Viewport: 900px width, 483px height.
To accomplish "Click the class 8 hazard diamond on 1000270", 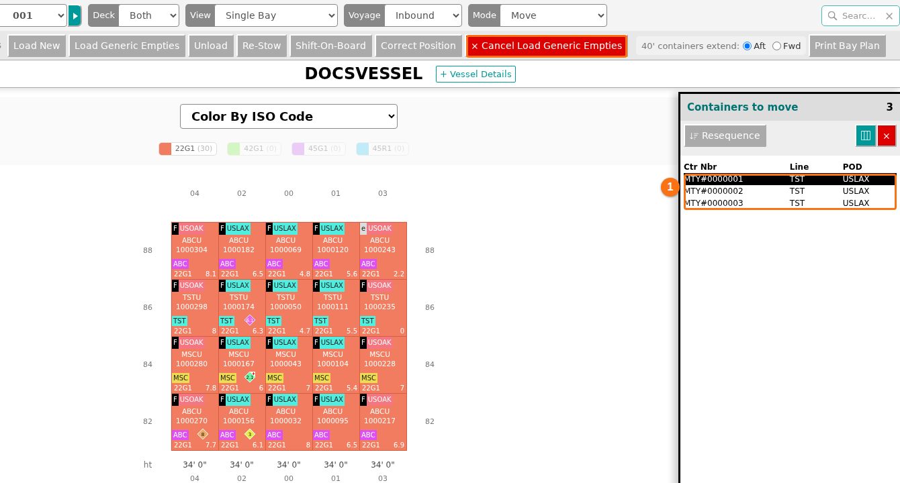I will (203, 434).
